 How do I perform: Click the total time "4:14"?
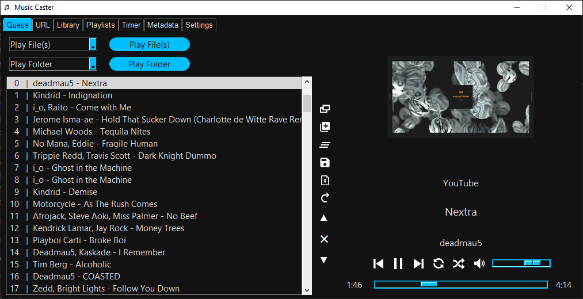point(563,285)
